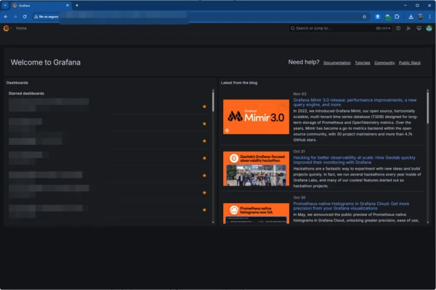Reload the Grafana page
The width and height of the screenshot is (436, 290).
click(25, 17)
